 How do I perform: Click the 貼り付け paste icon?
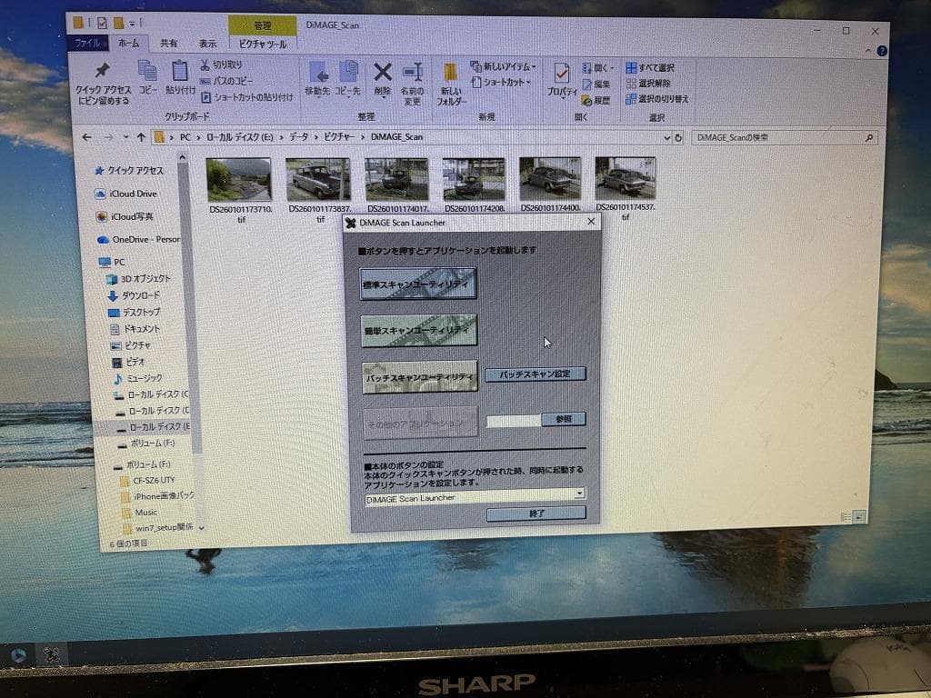(180, 72)
